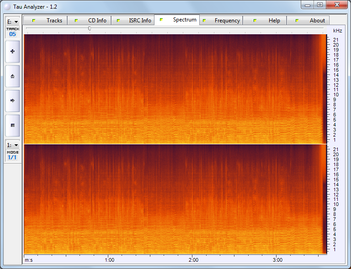Click the right arrow analyze button
The height and width of the screenshot is (269, 351).
(x=12, y=100)
